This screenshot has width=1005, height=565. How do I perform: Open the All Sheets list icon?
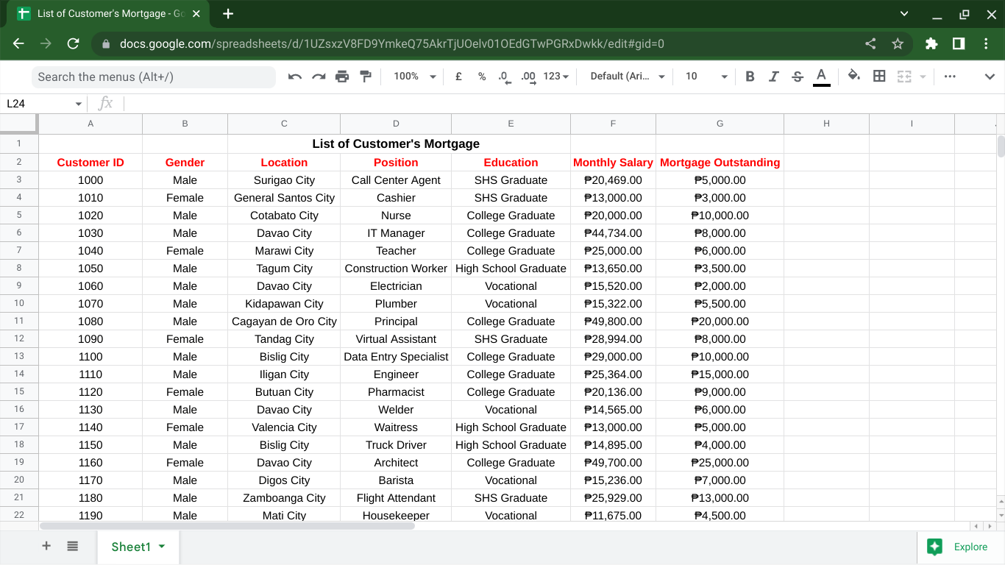tap(72, 546)
